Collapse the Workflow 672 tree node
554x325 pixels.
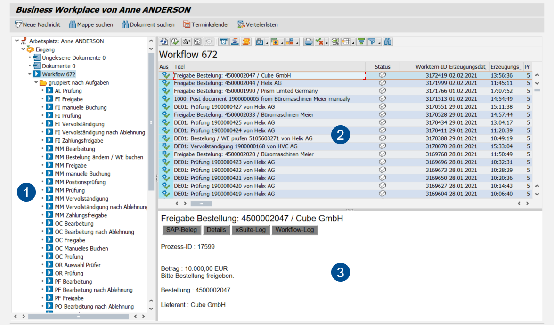coord(29,74)
